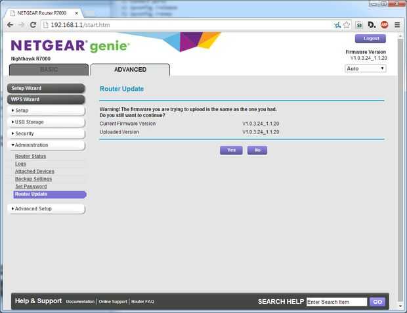Confirm firmware upload with Yes
This screenshot has height=313, width=407.
[231, 151]
